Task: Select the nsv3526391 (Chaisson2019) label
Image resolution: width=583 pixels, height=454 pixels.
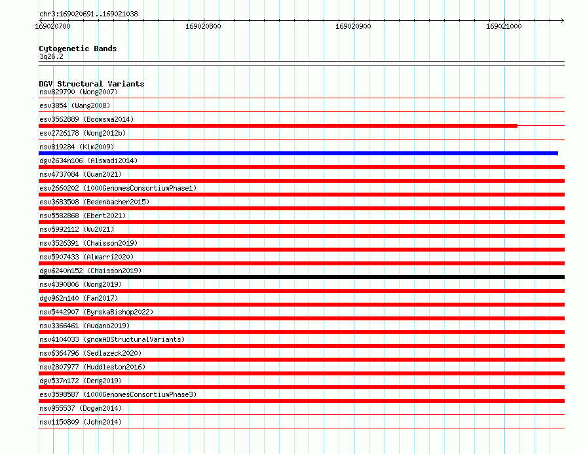Action: (x=88, y=243)
